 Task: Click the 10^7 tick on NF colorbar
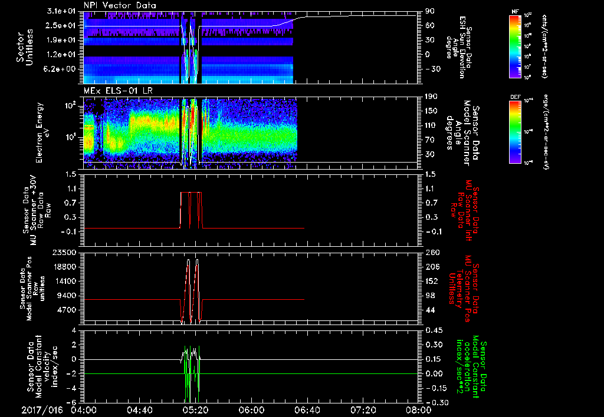coord(527,67)
